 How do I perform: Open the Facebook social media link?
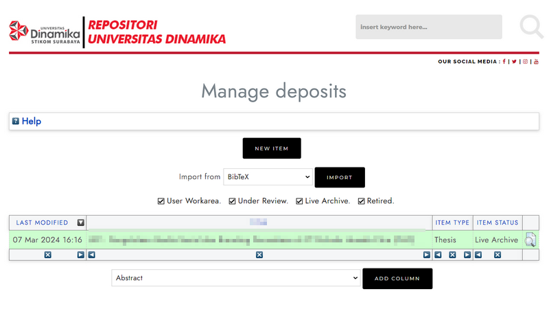pos(504,62)
